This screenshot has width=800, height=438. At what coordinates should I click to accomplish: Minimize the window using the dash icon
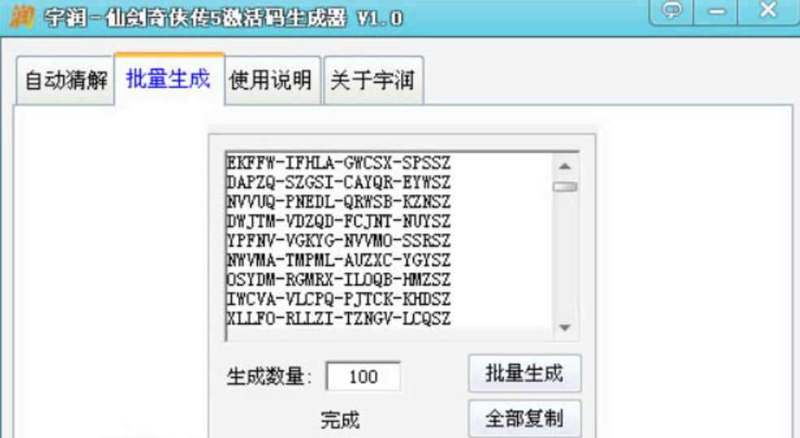coord(715,11)
